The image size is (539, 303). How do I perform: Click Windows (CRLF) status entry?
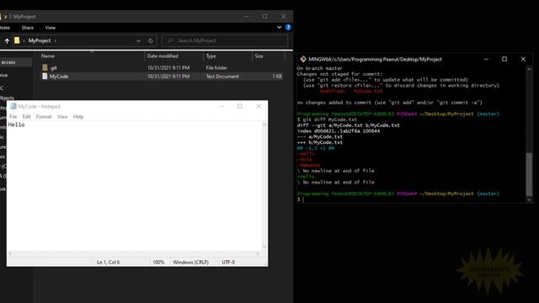[x=191, y=262]
